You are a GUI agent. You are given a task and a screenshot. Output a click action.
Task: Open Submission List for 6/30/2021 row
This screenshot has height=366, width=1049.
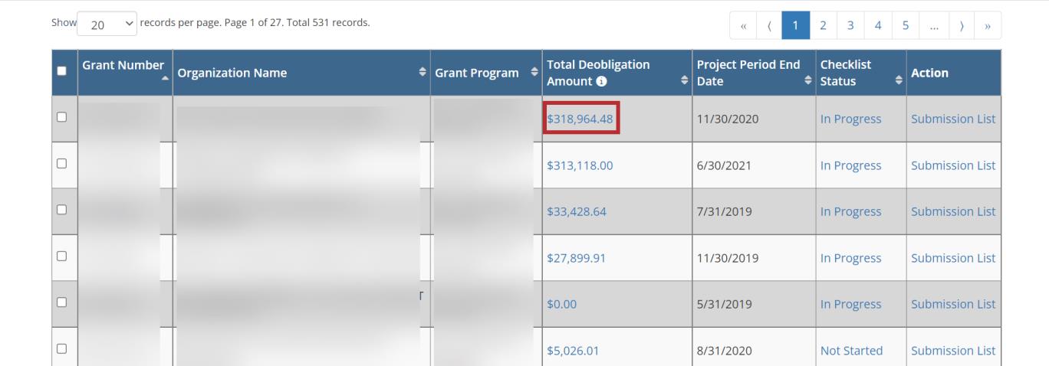click(x=953, y=165)
